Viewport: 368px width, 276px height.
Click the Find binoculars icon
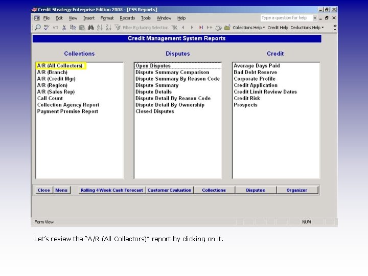(91, 28)
